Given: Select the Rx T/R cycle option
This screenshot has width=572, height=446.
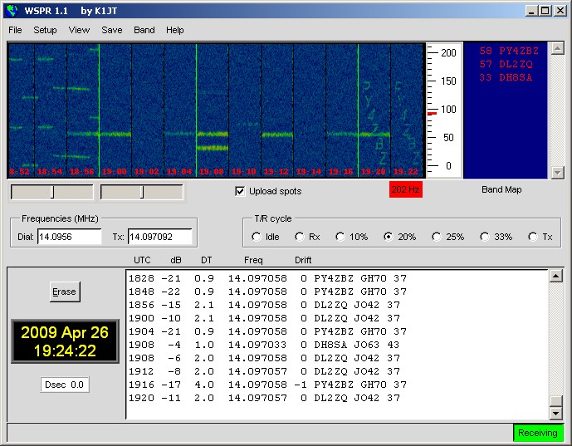Looking at the screenshot, I should tap(299, 237).
